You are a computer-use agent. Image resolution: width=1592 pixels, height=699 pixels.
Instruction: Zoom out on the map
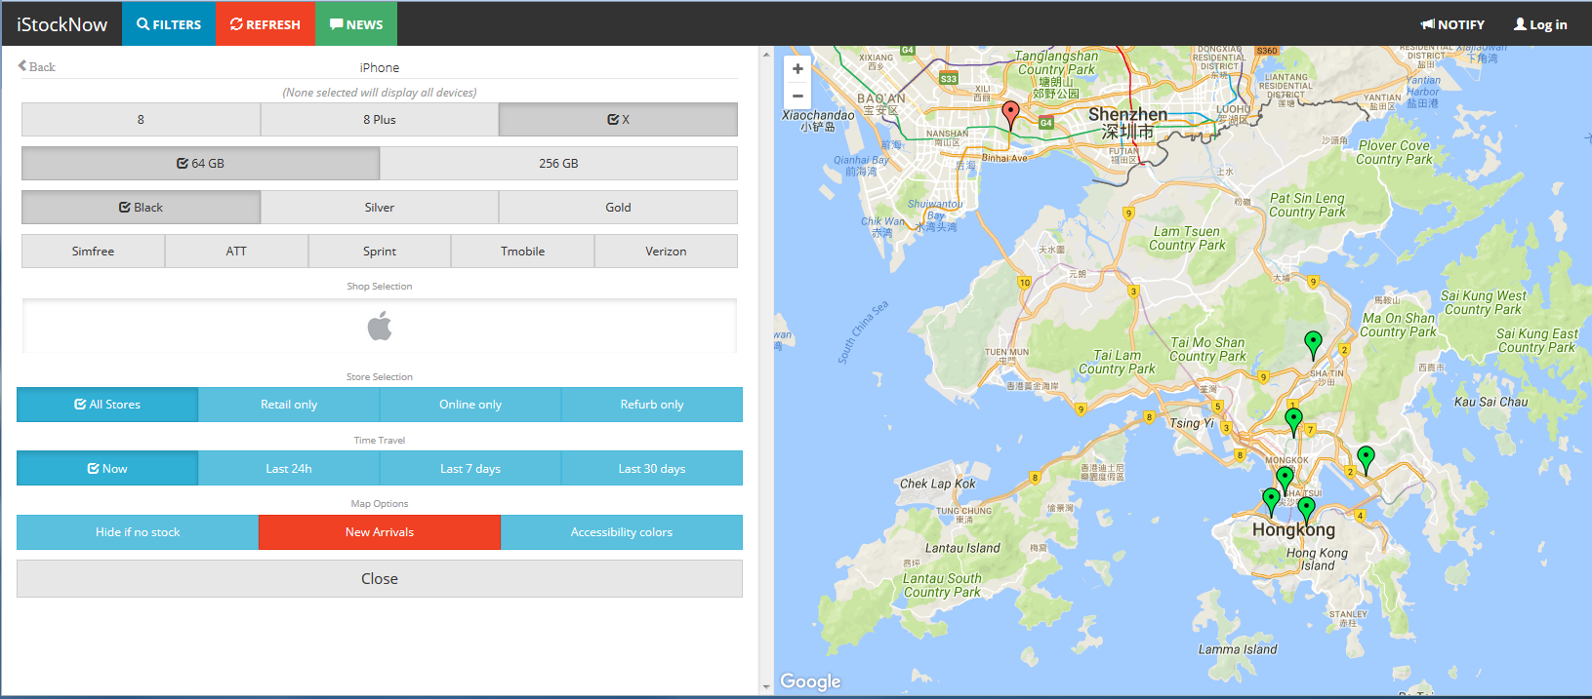797,96
